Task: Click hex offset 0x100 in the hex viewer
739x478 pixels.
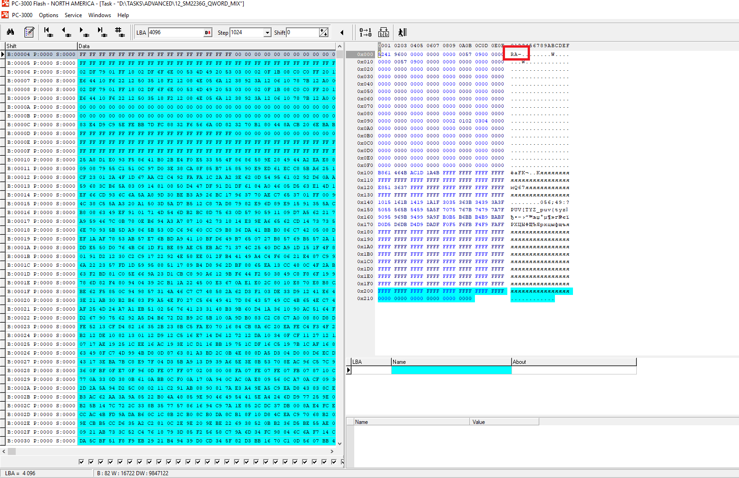Action: [364, 172]
